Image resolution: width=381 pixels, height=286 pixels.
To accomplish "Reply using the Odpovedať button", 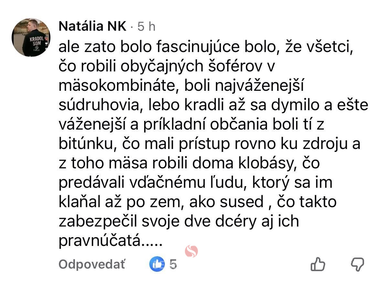I will (x=92, y=264).
